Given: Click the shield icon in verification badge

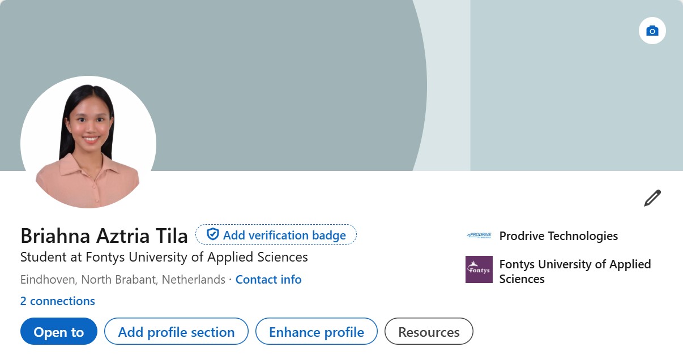Looking at the screenshot, I should [x=212, y=234].
